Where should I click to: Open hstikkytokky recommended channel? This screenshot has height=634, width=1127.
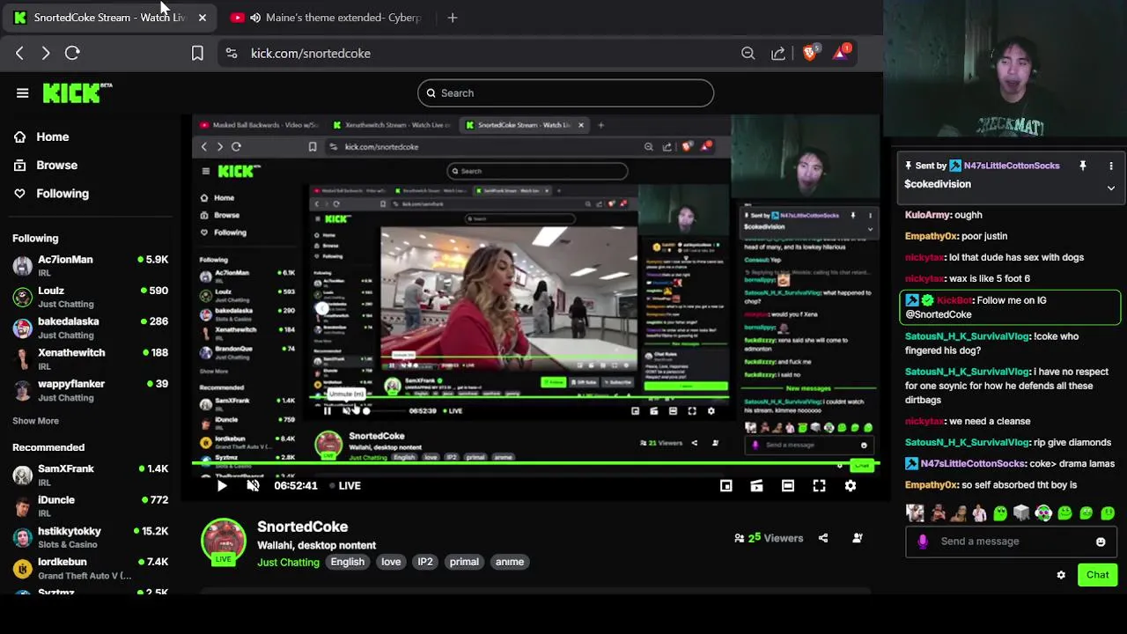point(90,537)
